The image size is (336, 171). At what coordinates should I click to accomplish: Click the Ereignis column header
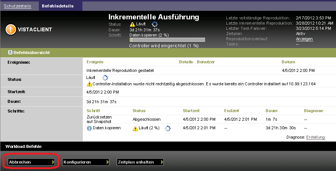point(95,62)
